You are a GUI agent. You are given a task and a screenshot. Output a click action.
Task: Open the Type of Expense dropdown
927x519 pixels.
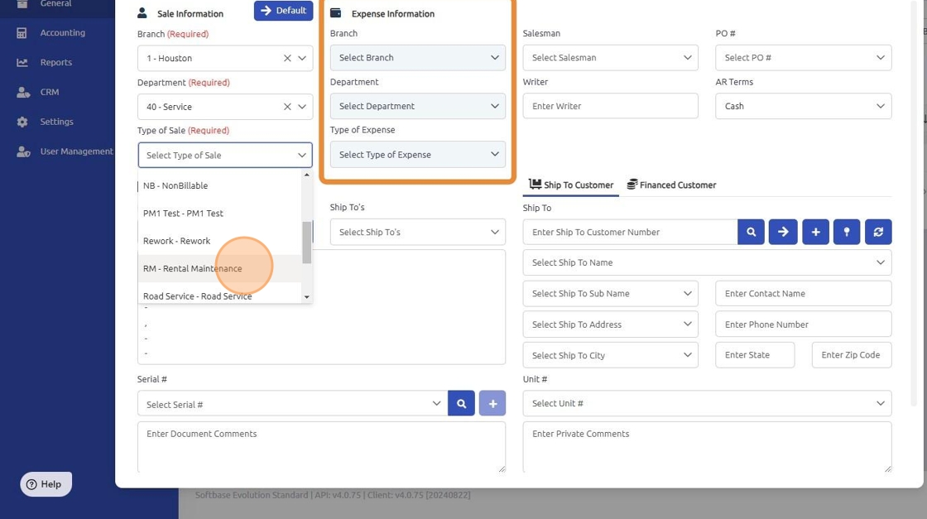tap(417, 155)
